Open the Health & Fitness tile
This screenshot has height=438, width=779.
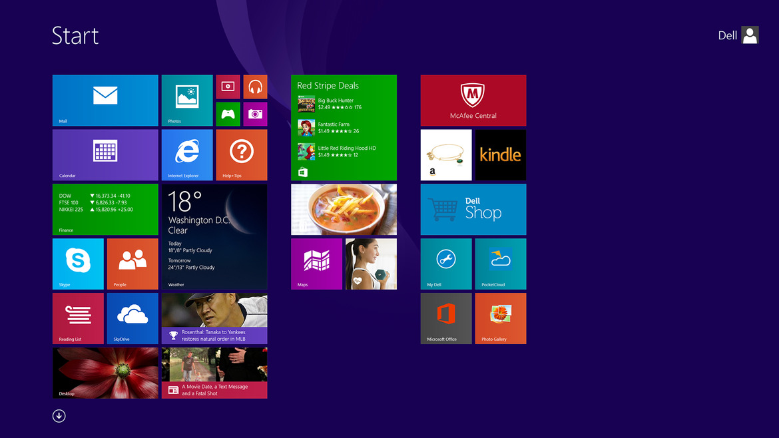point(371,264)
